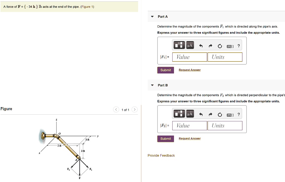Screen dimensions: 285x182
Task: Open the equation template icon in Part A
Action: point(179,45)
